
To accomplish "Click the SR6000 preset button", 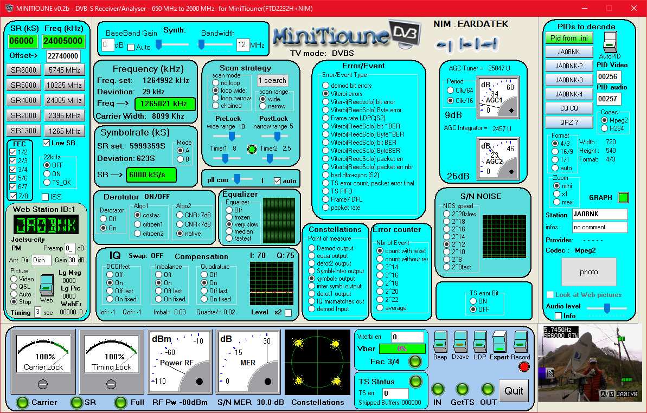I will 23,70.
